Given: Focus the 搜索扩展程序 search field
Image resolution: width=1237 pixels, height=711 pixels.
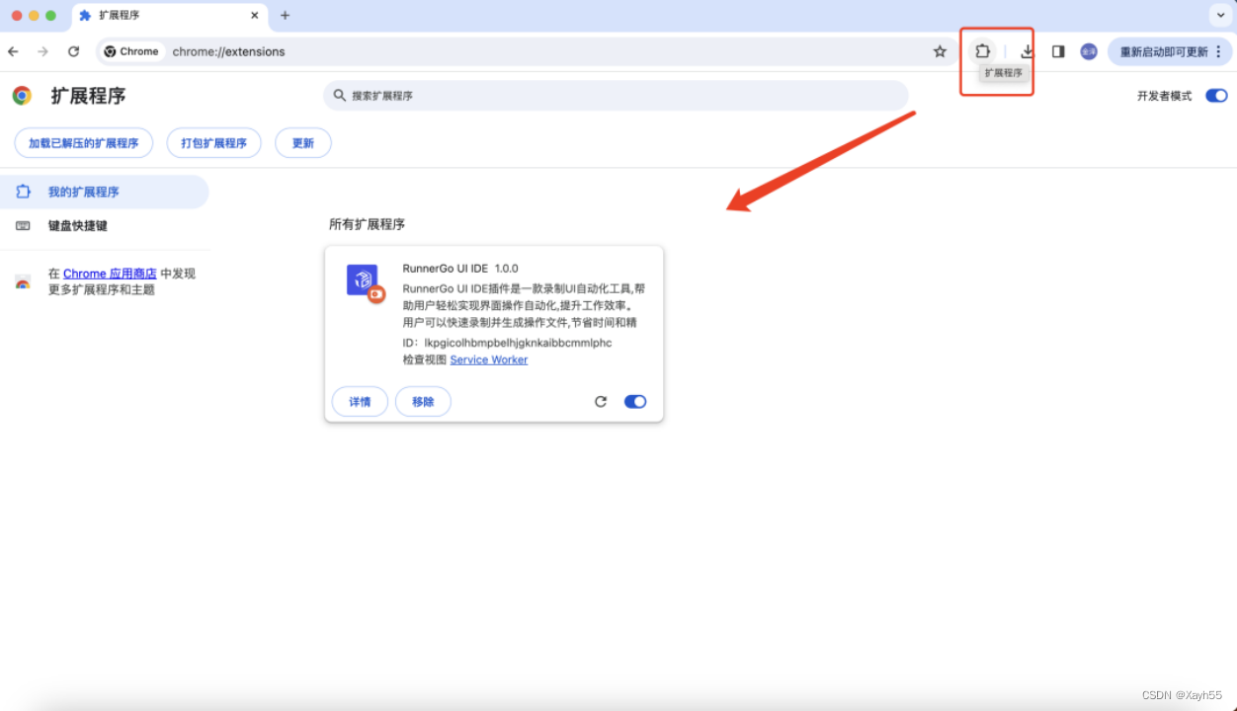Looking at the screenshot, I should tap(616, 96).
